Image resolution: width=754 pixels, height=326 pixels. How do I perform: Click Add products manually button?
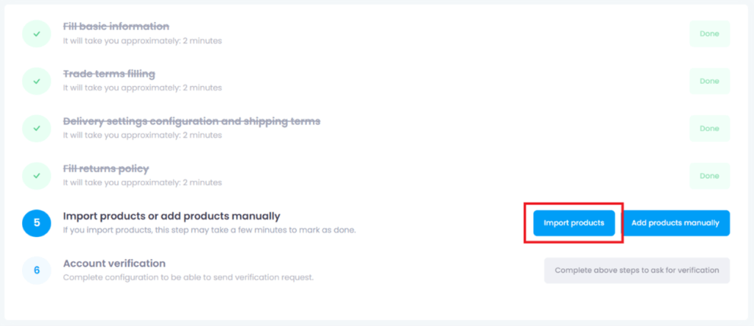[x=675, y=223]
